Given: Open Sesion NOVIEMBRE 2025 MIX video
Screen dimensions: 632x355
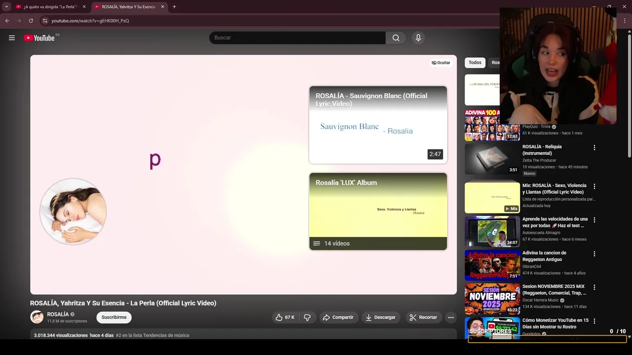Looking at the screenshot, I should point(554,289).
